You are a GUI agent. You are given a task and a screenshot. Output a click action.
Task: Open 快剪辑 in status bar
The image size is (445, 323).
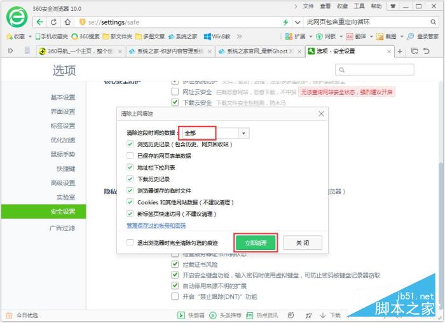[x=191, y=315]
